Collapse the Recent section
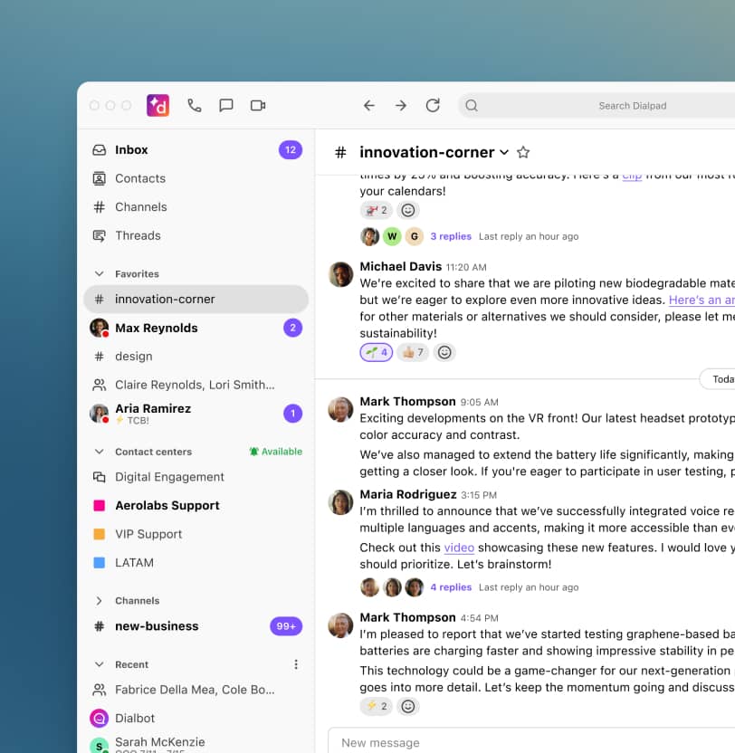Screen dimensions: 735x753 [99, 664]
